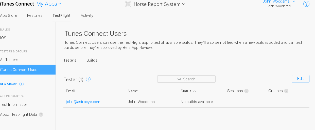Sort by the Status column header
The height and width of the screenshot is (130, 315).
tap(188, 91)
